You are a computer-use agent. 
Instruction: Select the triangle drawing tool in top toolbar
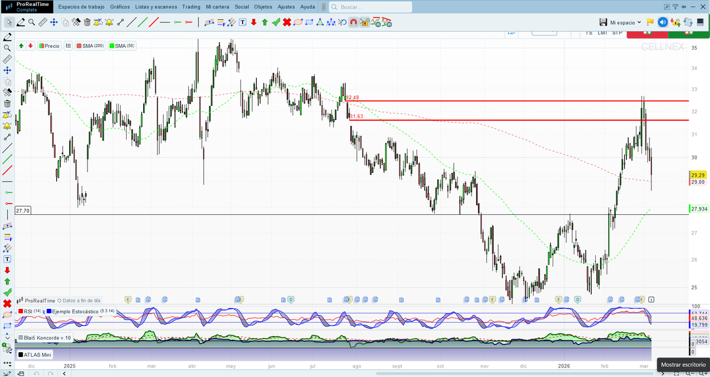[320, 22]
